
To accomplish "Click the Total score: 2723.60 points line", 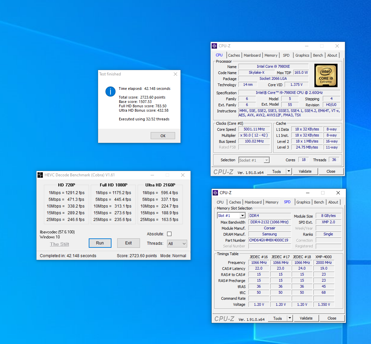I will 142,97.
